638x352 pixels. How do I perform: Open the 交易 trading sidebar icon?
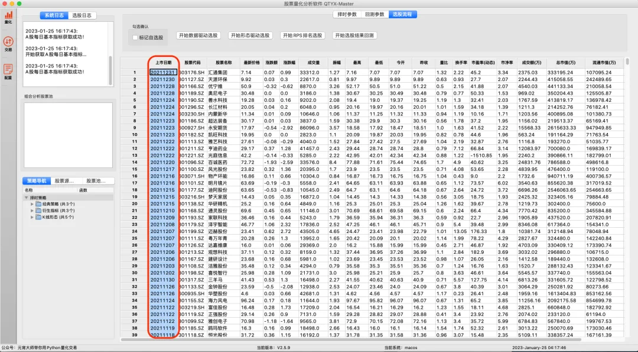[x=8, y=44]
